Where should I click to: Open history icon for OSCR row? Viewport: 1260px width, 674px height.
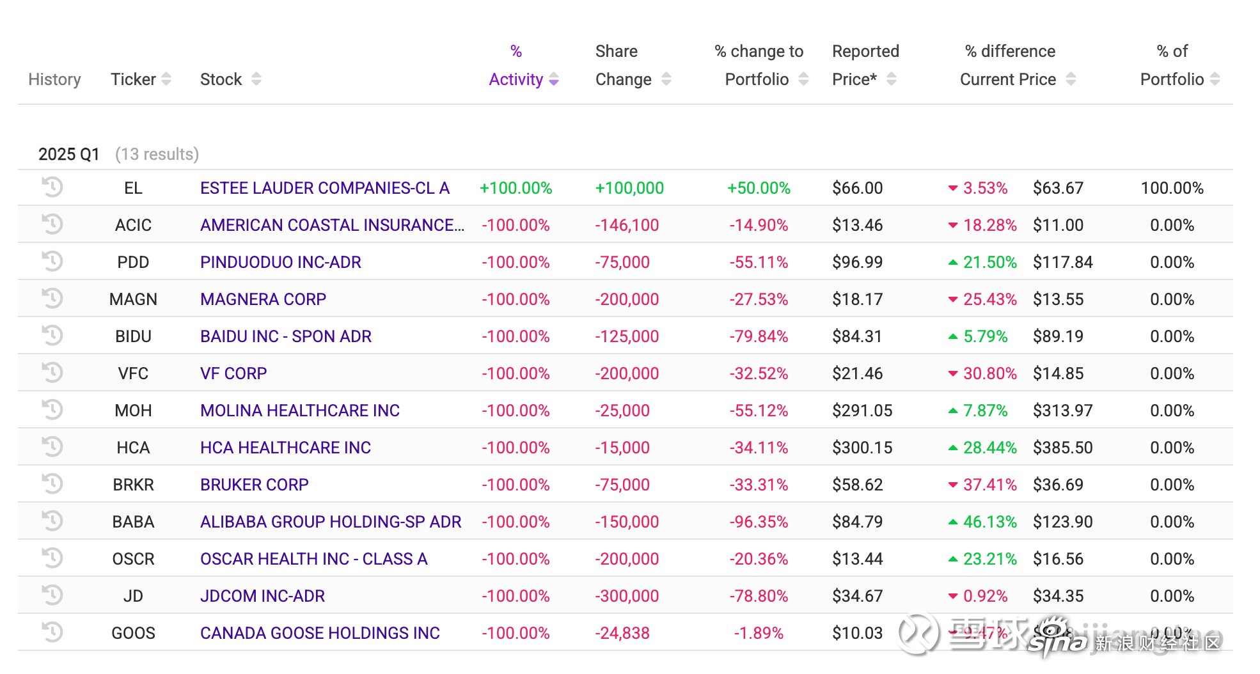(x=52, y=558)
